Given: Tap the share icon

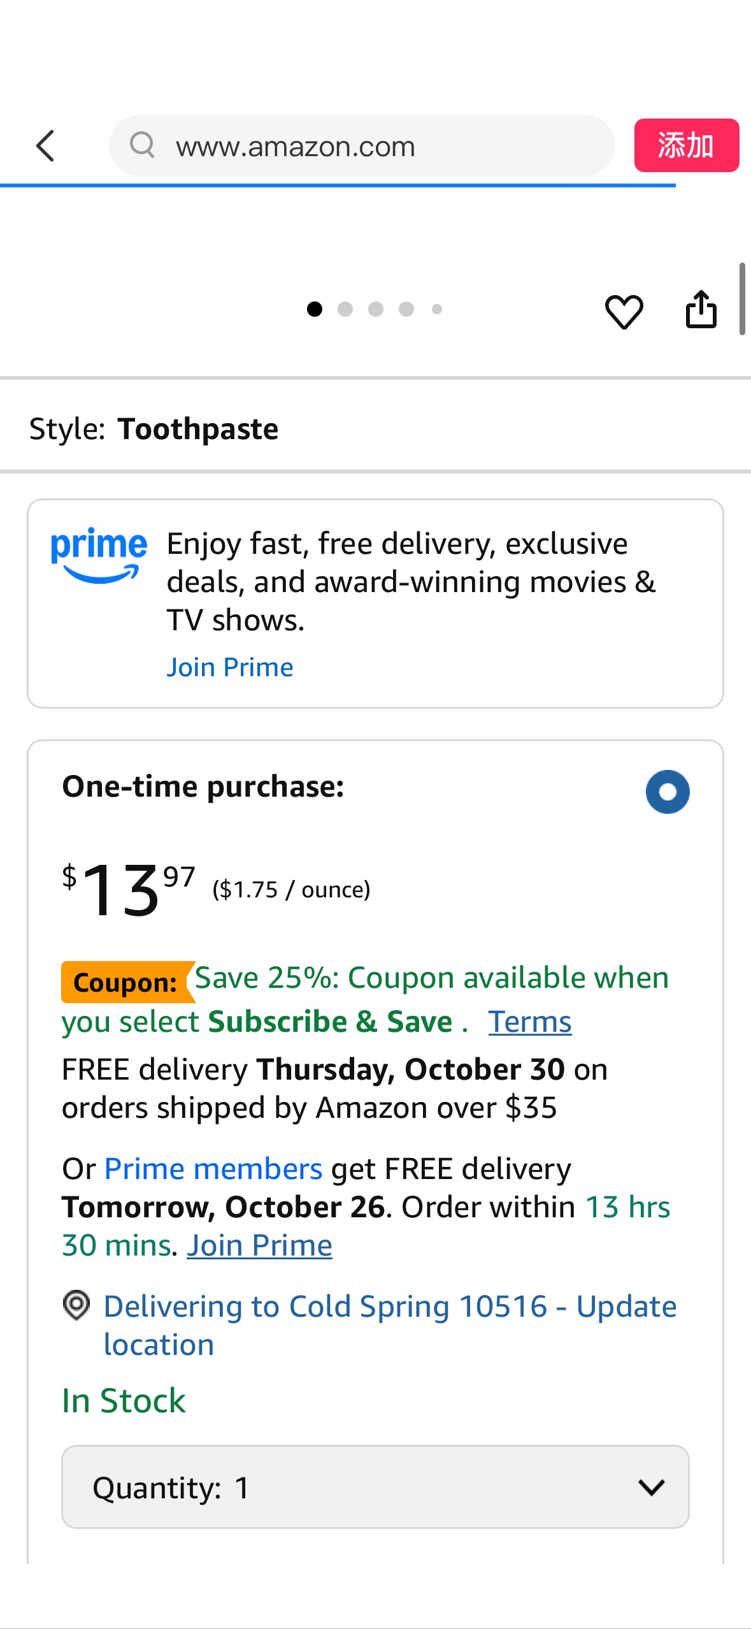Looking at the screenshot, I should [701, 310].
